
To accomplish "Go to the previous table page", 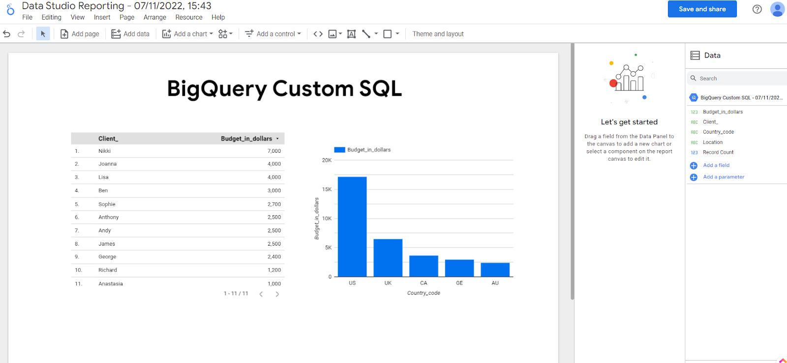I will tap(261, 294).
